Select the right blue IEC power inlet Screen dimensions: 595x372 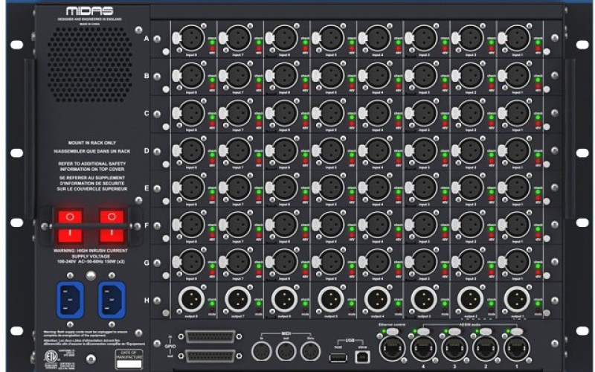pos(112,300)
